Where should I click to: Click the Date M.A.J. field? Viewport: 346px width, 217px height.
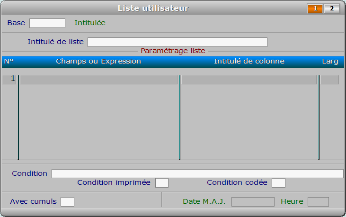pos(253,202)
